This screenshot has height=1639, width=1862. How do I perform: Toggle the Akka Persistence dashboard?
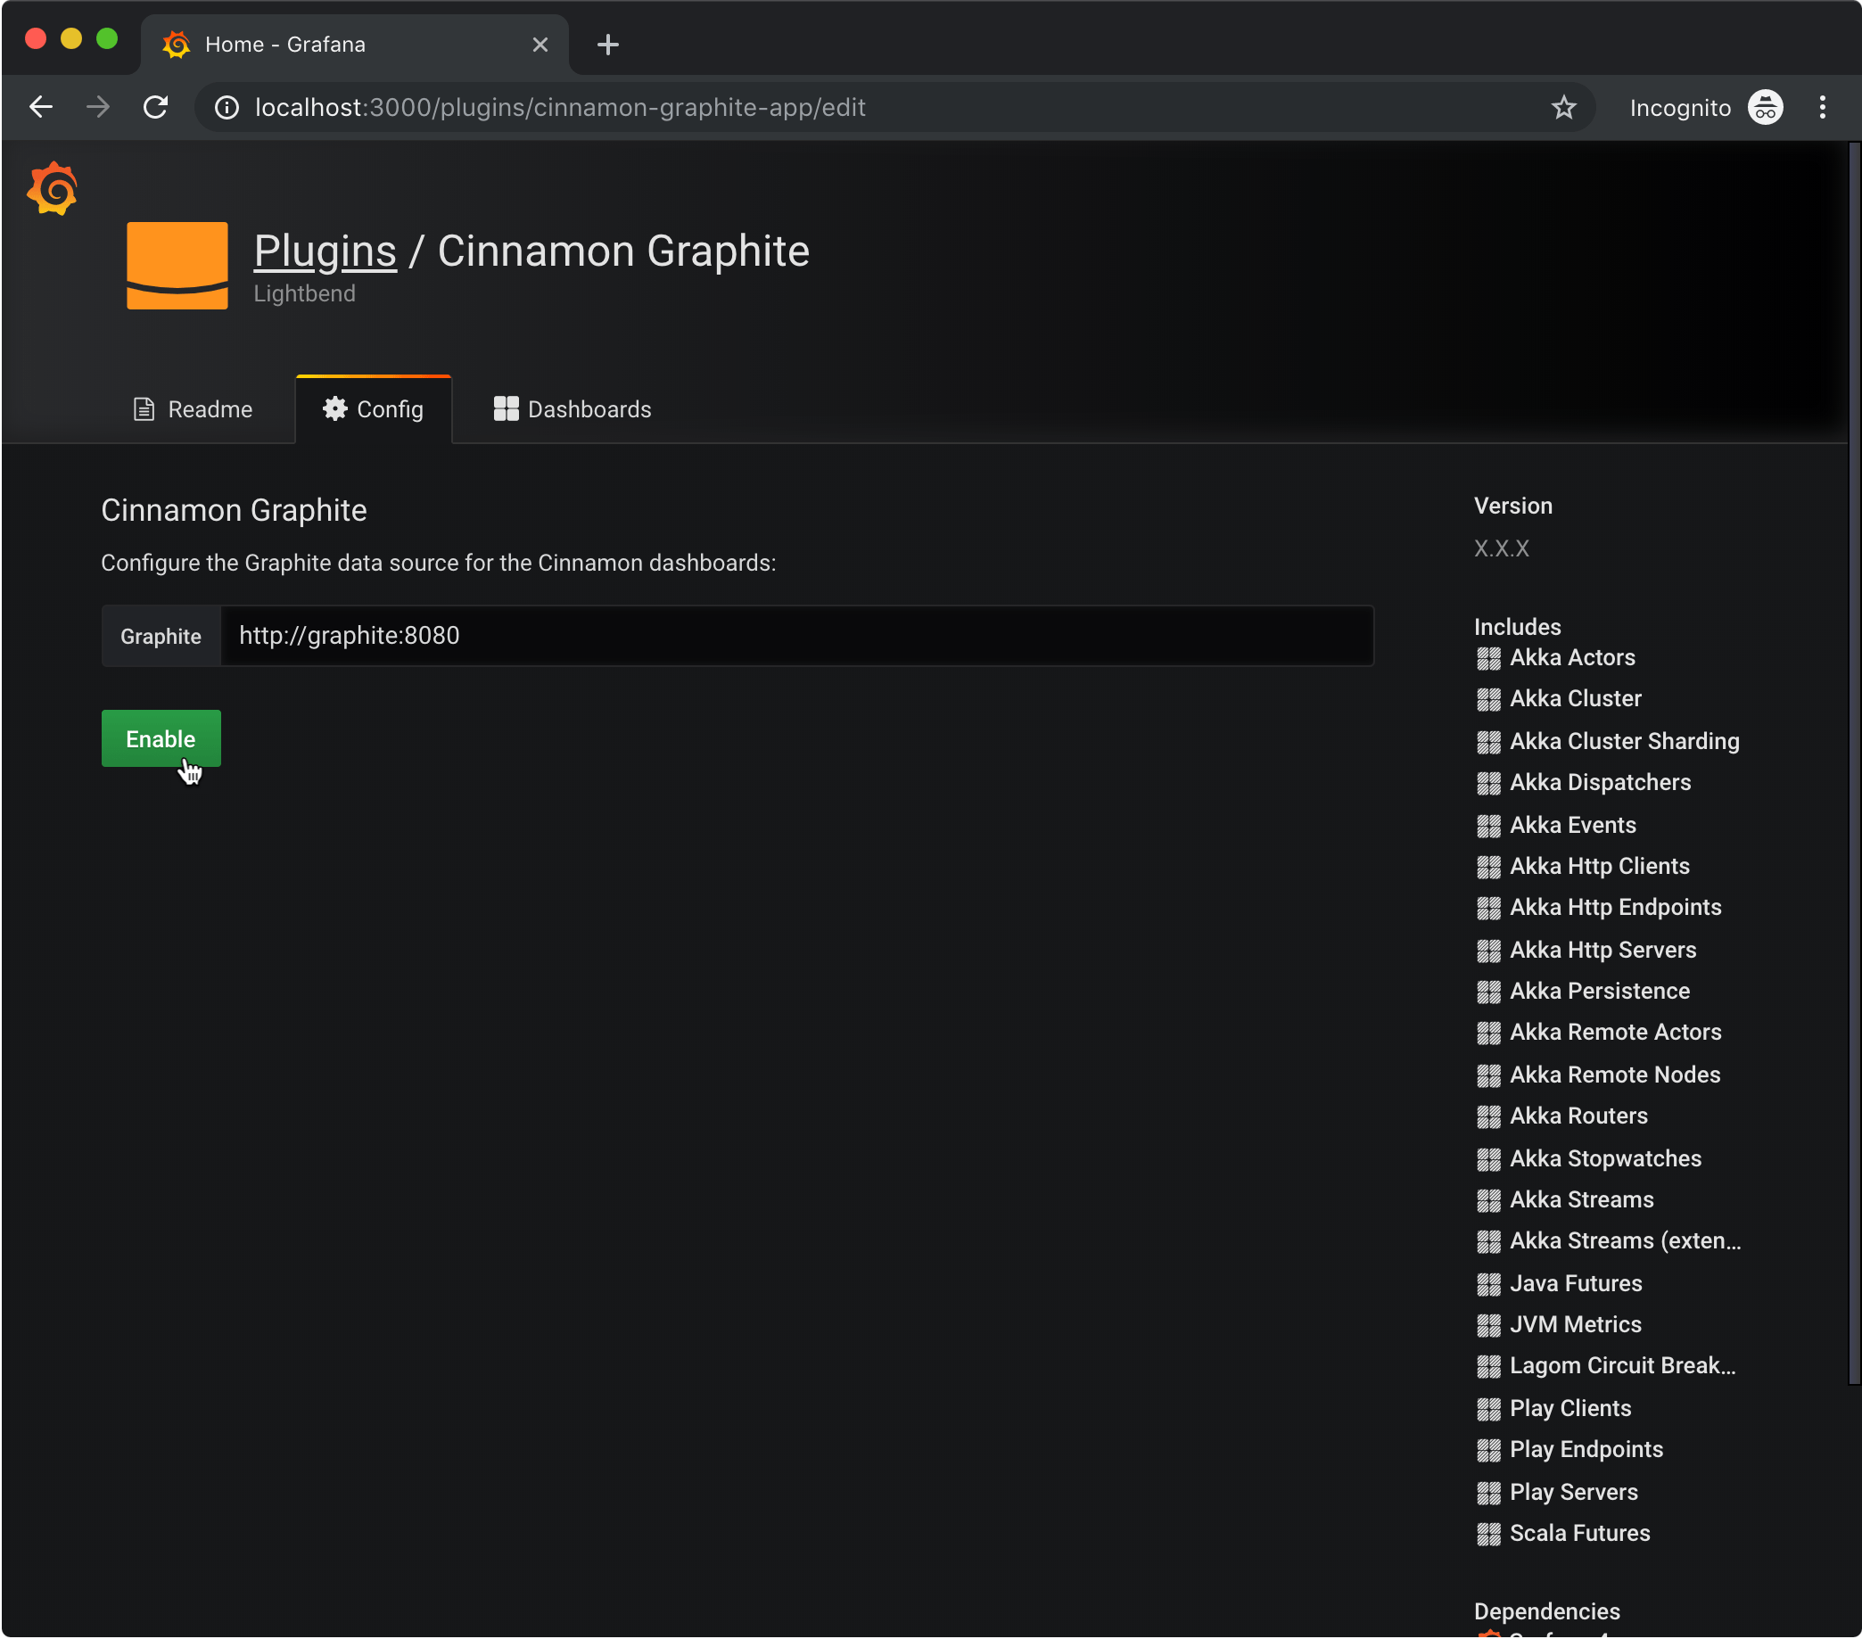pyautogui.click(x=1597, y=990)
